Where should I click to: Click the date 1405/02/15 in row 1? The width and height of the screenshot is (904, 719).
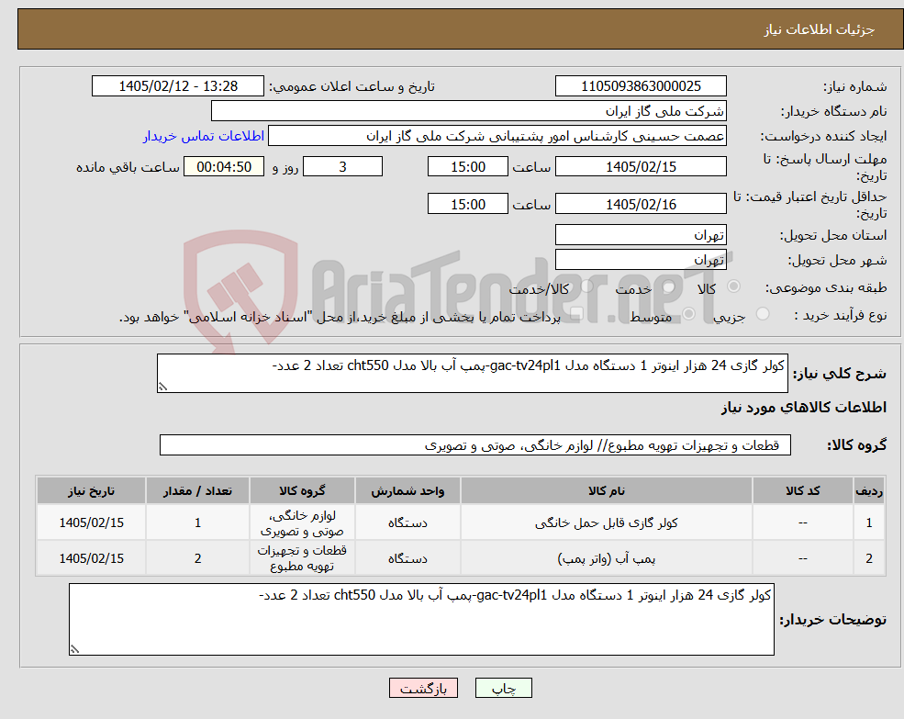tap(91, 522)
